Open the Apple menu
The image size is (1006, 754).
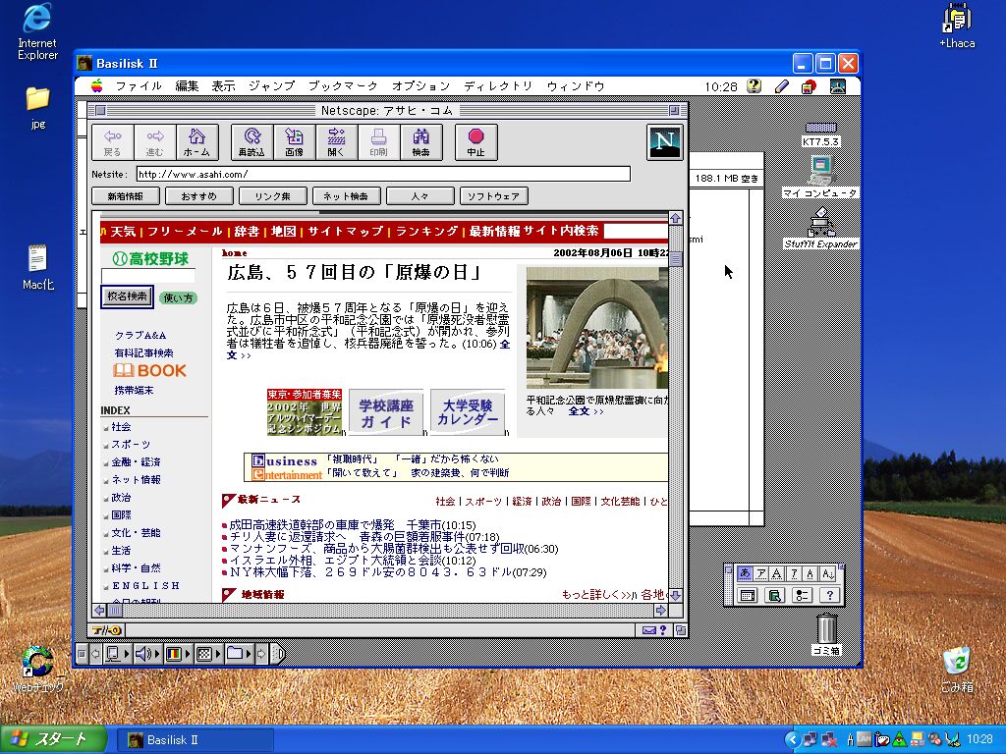97,86
